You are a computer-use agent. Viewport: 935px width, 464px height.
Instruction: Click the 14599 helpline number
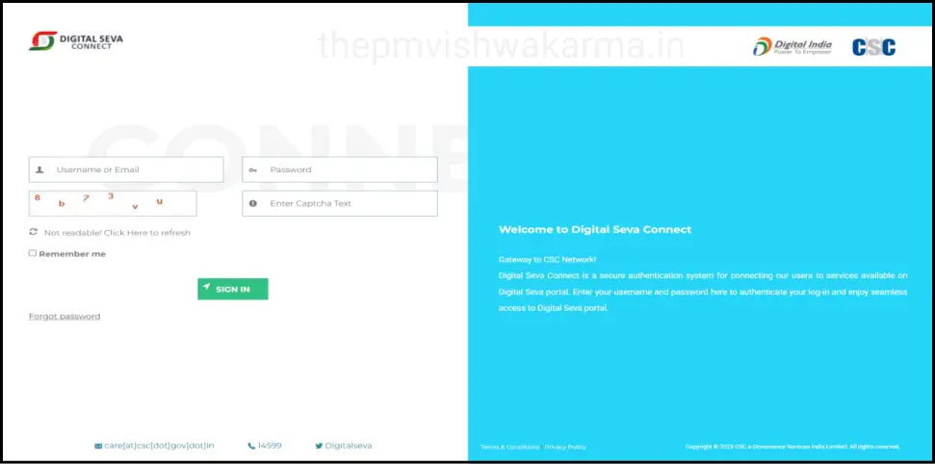[270, 446]
